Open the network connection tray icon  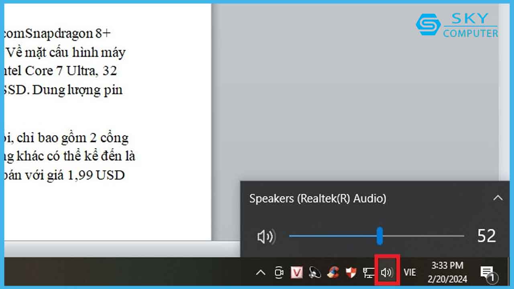coord(368,273)
